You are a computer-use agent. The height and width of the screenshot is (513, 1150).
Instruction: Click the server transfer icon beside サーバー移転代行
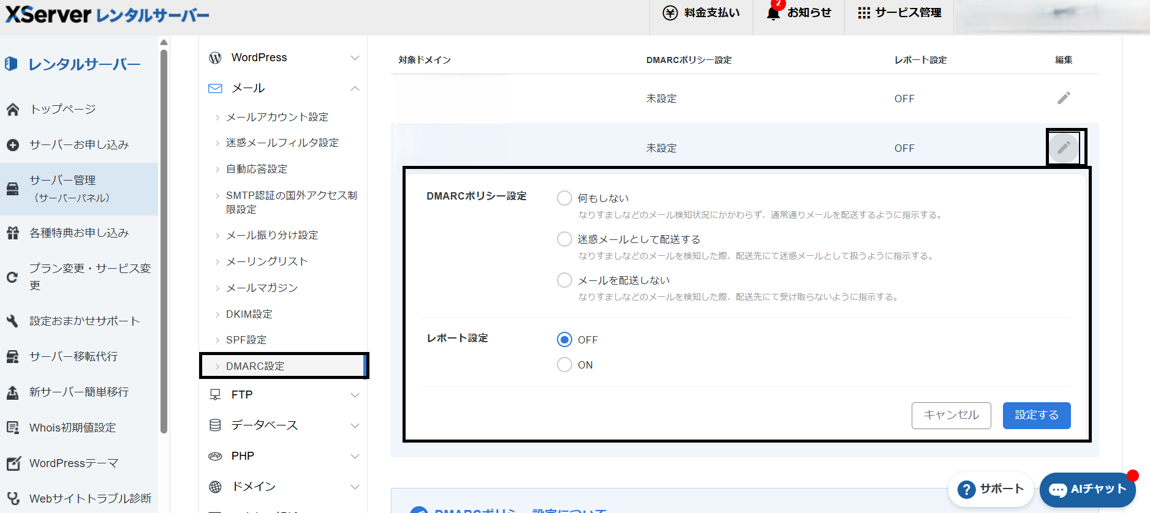[13, 356]
